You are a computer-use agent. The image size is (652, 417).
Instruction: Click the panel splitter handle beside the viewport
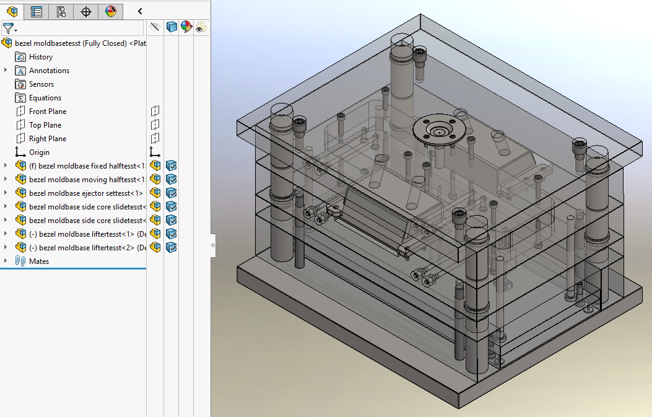(213, 245)
